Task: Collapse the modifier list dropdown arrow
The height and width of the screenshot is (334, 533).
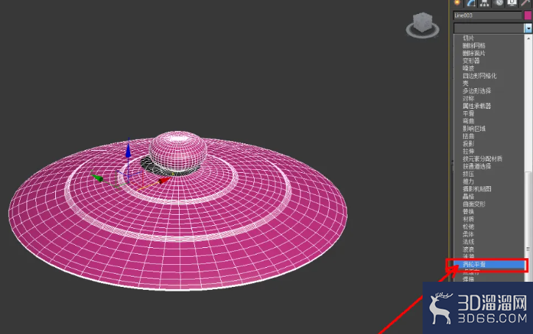Action: point(529,28)
